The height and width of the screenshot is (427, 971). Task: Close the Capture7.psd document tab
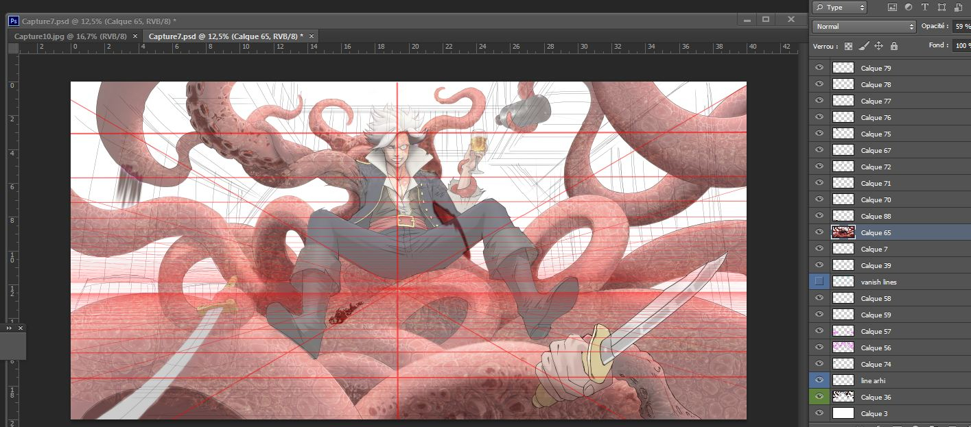[312, 36]
